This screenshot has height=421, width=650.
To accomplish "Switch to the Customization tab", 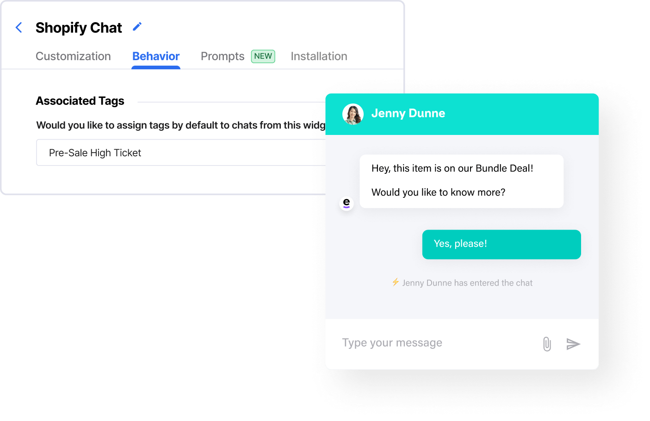I will (73, 56).
